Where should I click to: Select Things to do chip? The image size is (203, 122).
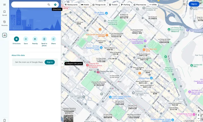(99, 5)
